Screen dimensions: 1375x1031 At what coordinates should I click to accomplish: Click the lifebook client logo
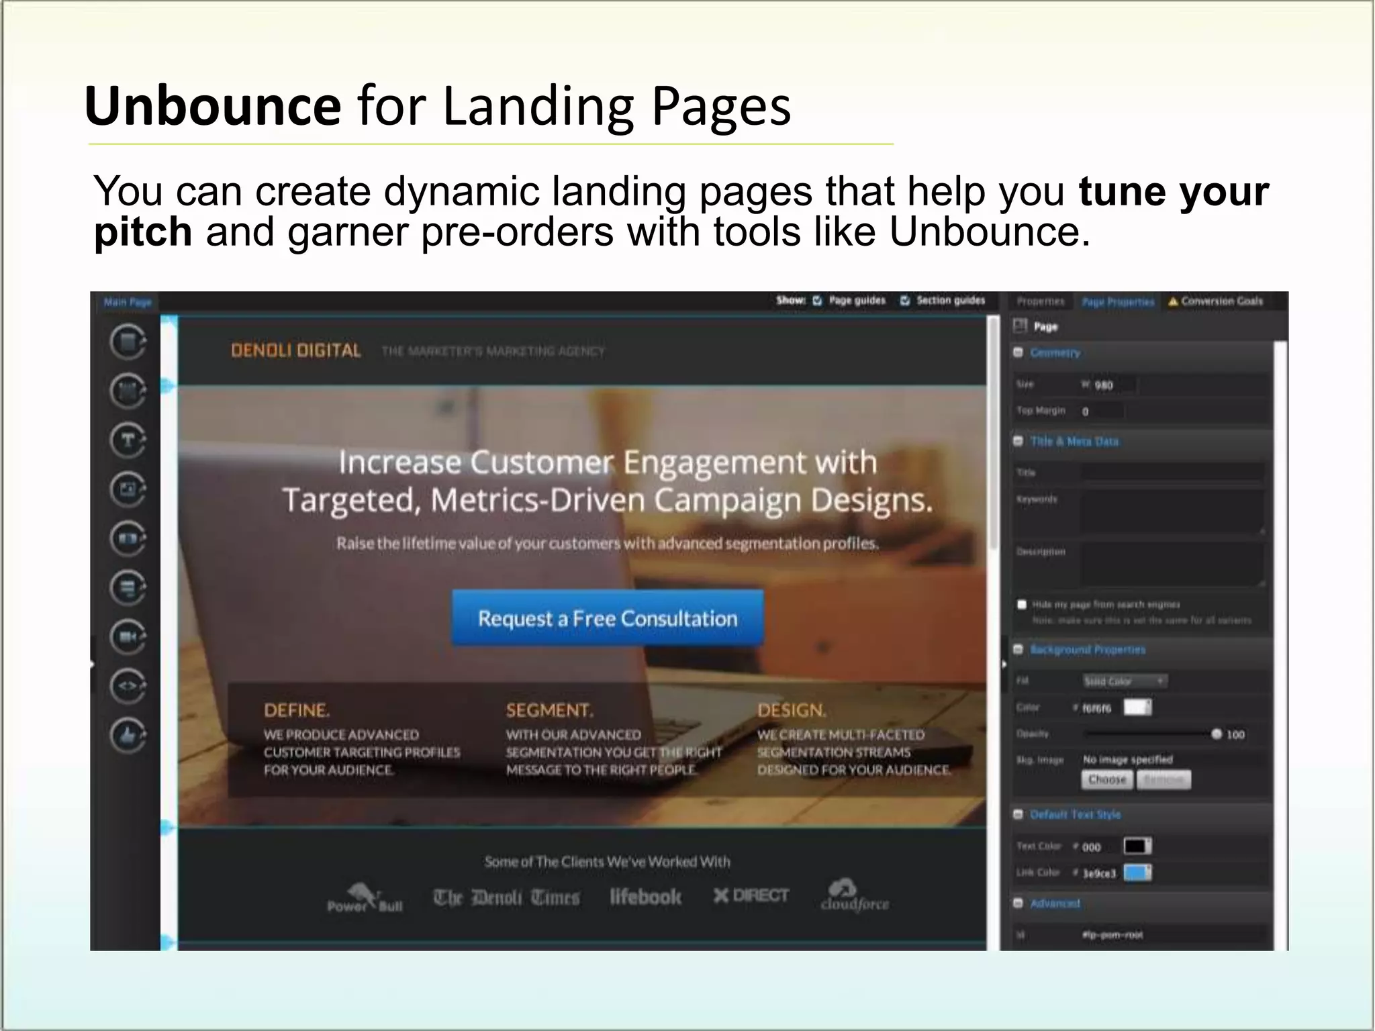pos(645,897)
